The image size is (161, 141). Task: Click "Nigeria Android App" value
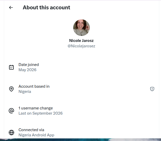click(x=36, y=135)
